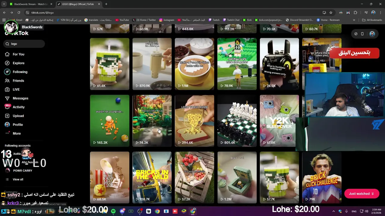This screenshot has width=385, height=216.
Task: Go back in browser history
Action: (x=4, y=13)
